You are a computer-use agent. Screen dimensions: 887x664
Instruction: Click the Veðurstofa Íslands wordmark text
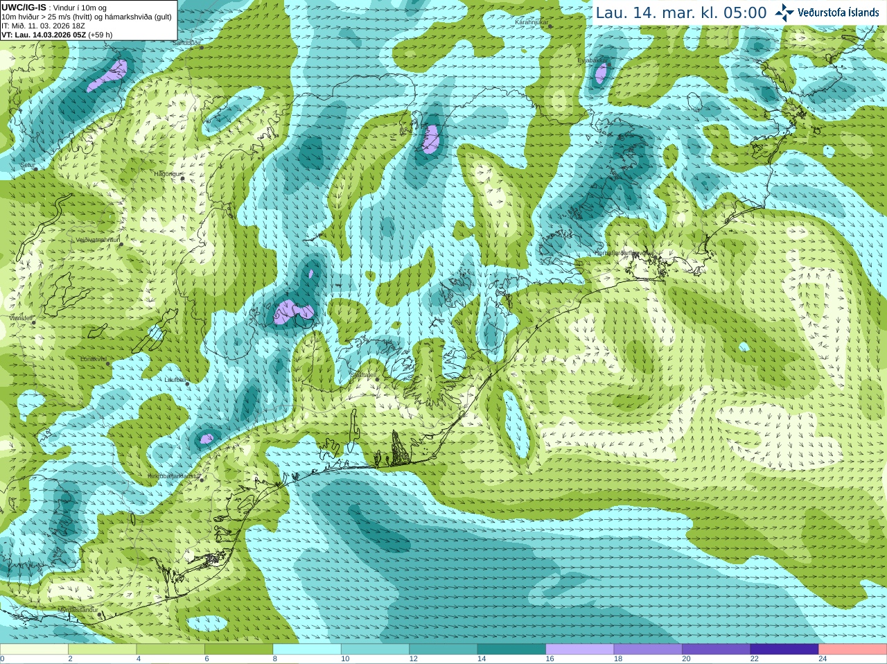click(x=838, y=12)
